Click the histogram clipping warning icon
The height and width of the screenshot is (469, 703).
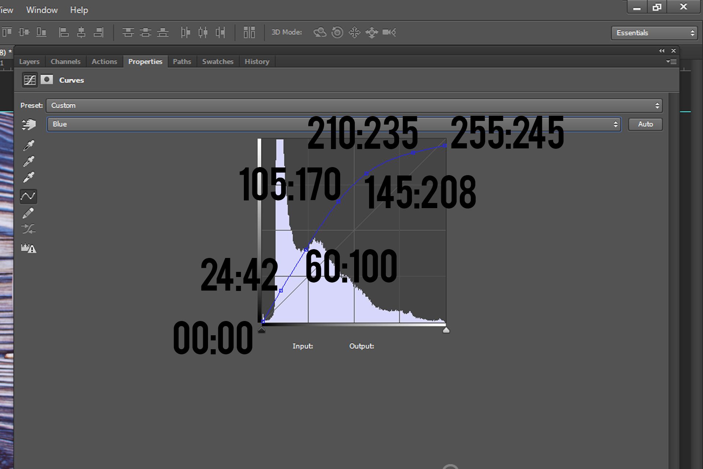(28, 248)
